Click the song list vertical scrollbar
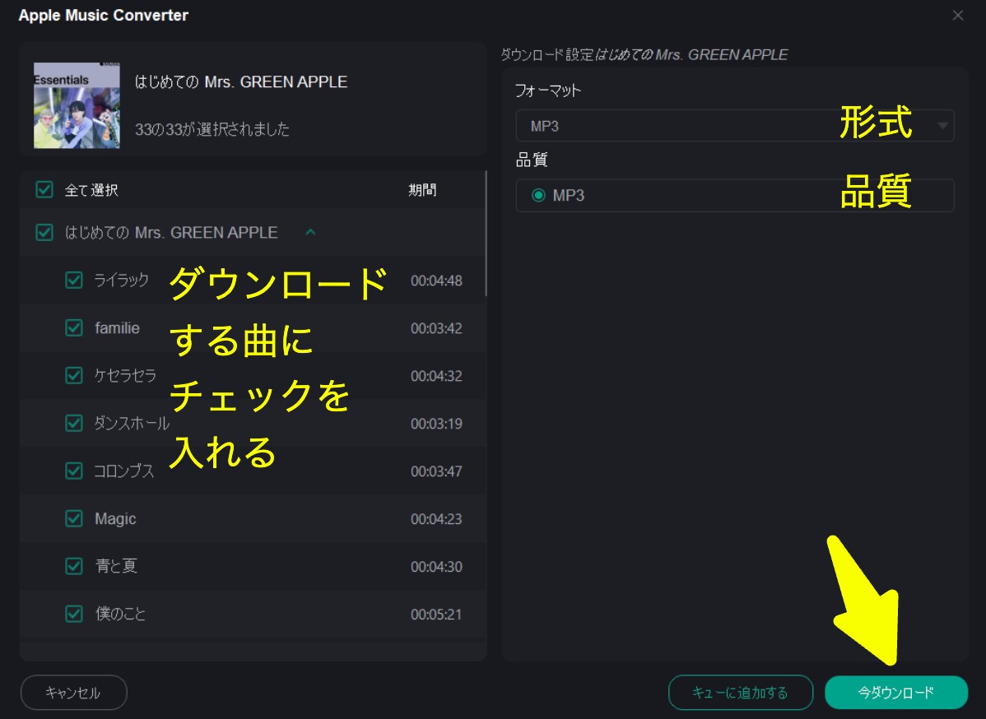The image size is (986, 719). 486,233
